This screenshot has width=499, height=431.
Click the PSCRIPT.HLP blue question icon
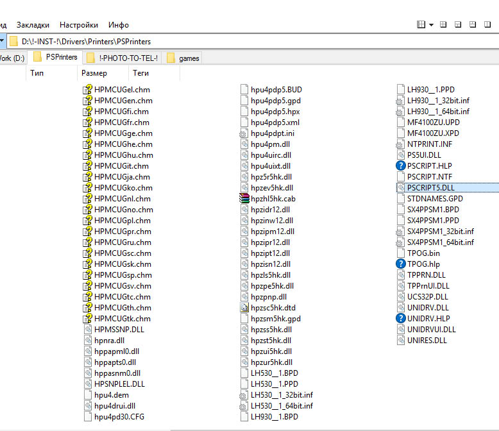click(x=401, y=165)
